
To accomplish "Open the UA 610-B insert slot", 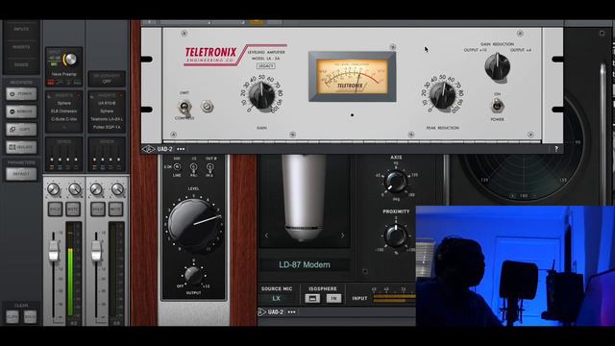I will pyautogui.click(x=107, y=103).
